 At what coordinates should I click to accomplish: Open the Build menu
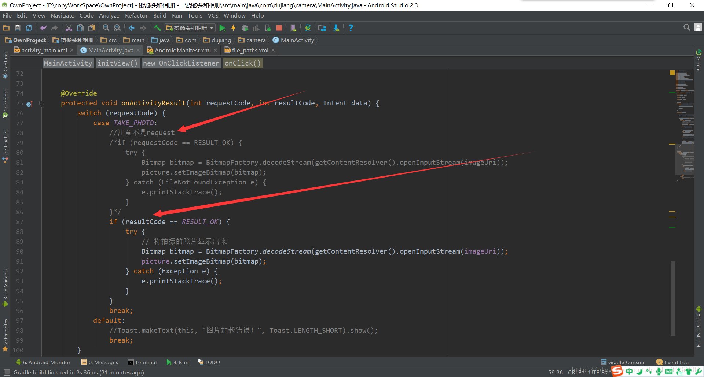coord(159,16)
